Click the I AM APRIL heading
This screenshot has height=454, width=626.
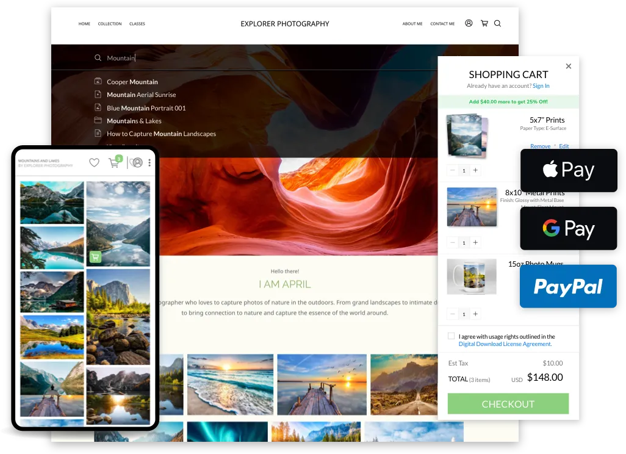point(285,284)
